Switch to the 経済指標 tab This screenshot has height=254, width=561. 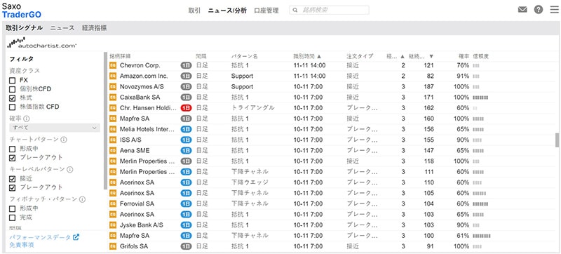(94, 28)
